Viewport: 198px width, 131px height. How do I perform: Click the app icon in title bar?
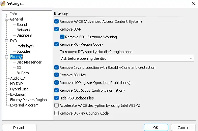[3, 3]
